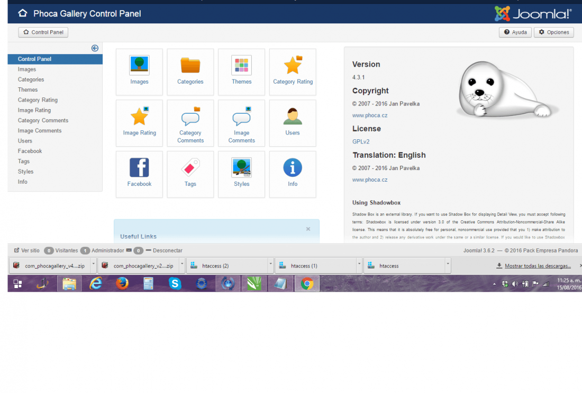
Task: Open File Explorer from the taskbar
Action: [x=69, y=284]
